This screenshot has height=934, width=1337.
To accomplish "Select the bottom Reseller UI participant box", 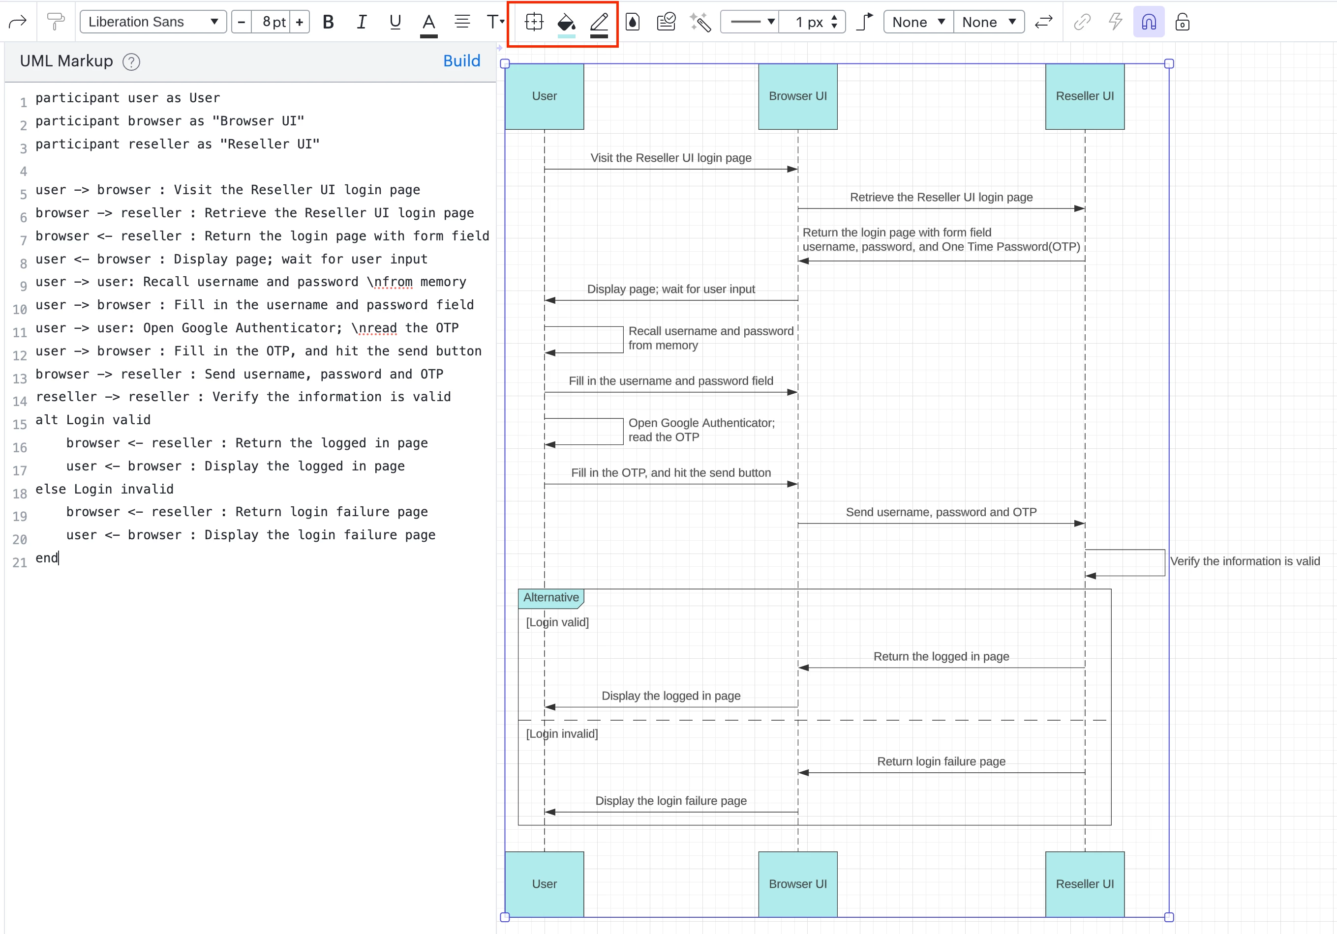I will pyautogui.click(x=1085, y=884).
